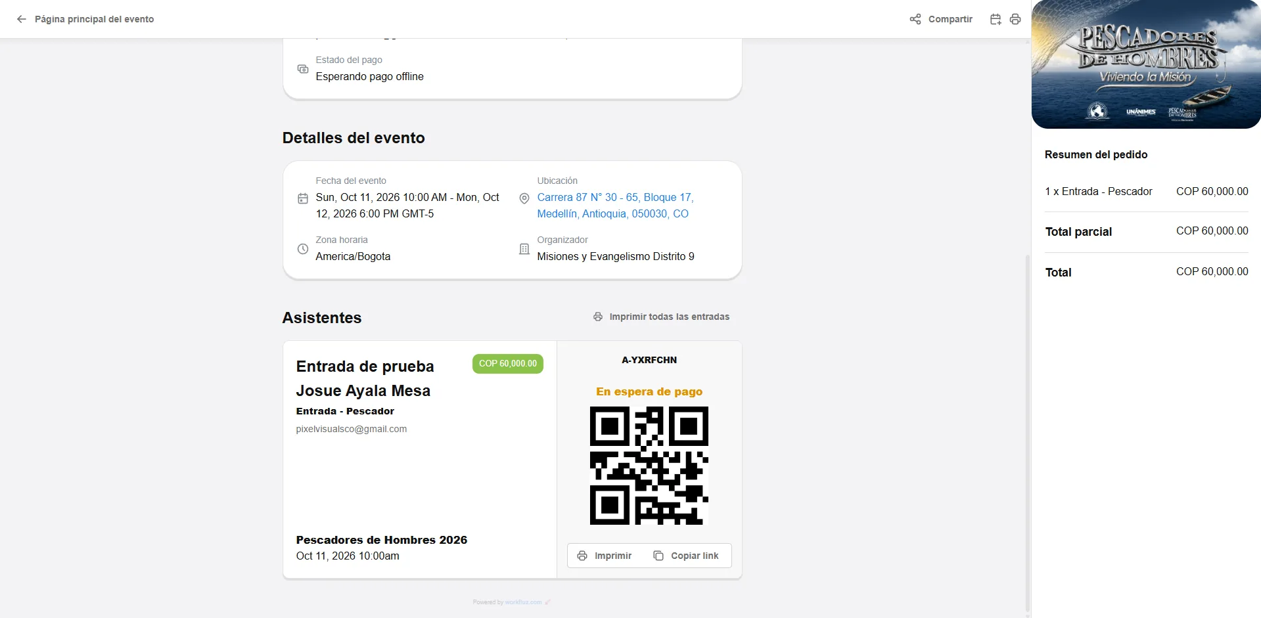Click Imprimir todas las entradas

(x=662, y=317)
